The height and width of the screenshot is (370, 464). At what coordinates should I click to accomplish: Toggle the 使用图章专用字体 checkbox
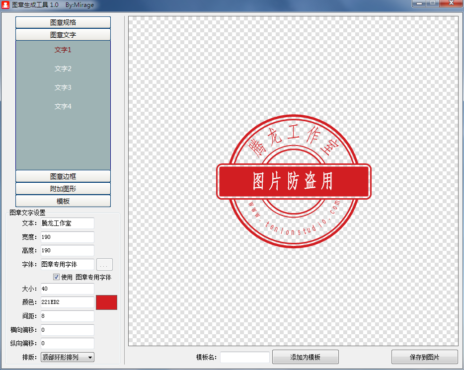[x=56, y=277]
